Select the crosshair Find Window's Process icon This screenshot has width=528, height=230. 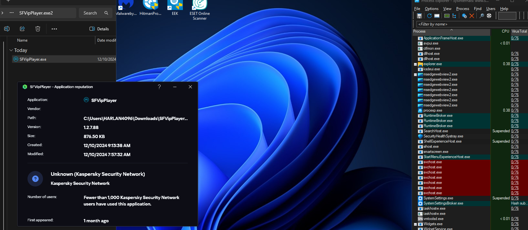[x=489, y=16]
